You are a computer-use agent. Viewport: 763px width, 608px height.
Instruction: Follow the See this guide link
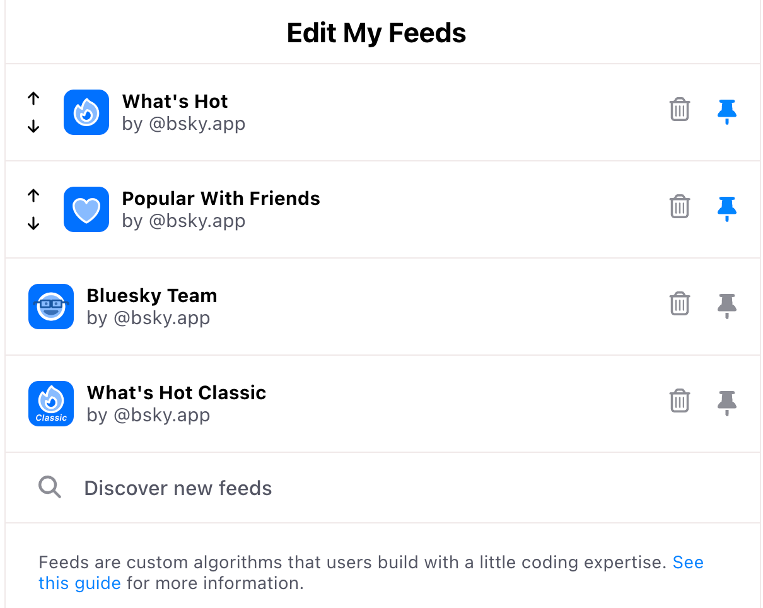tap(371, 572)
